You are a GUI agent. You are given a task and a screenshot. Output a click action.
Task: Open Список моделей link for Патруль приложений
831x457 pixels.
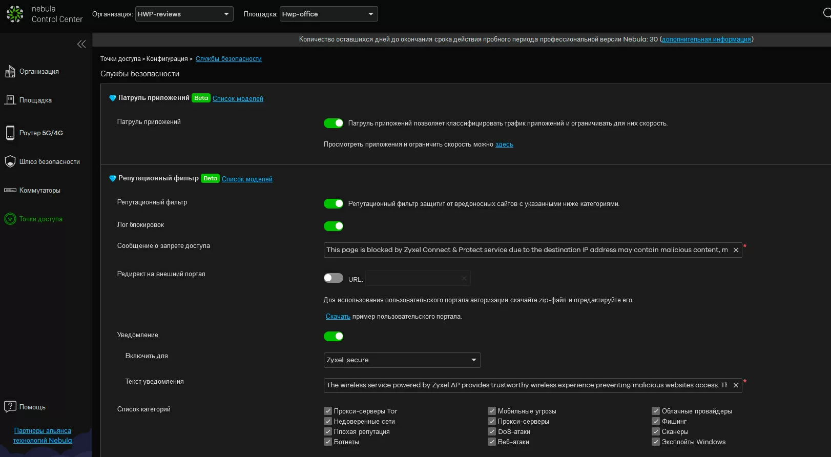[238, 99]
